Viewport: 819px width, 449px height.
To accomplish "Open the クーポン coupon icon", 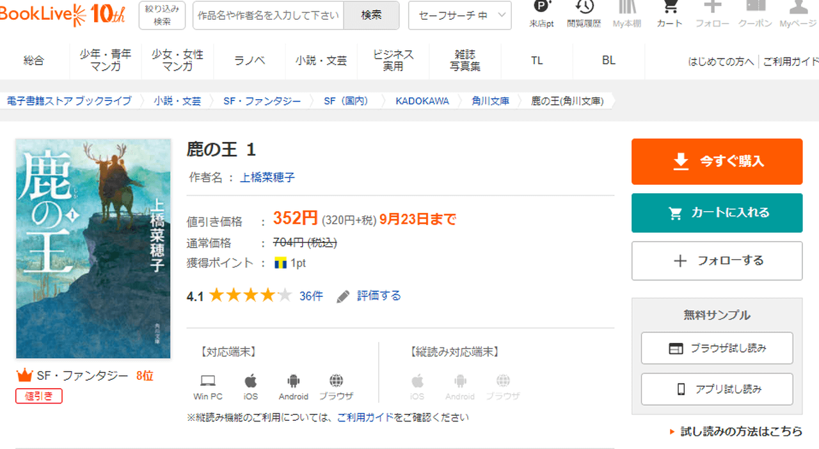I will tap(755, 13).
